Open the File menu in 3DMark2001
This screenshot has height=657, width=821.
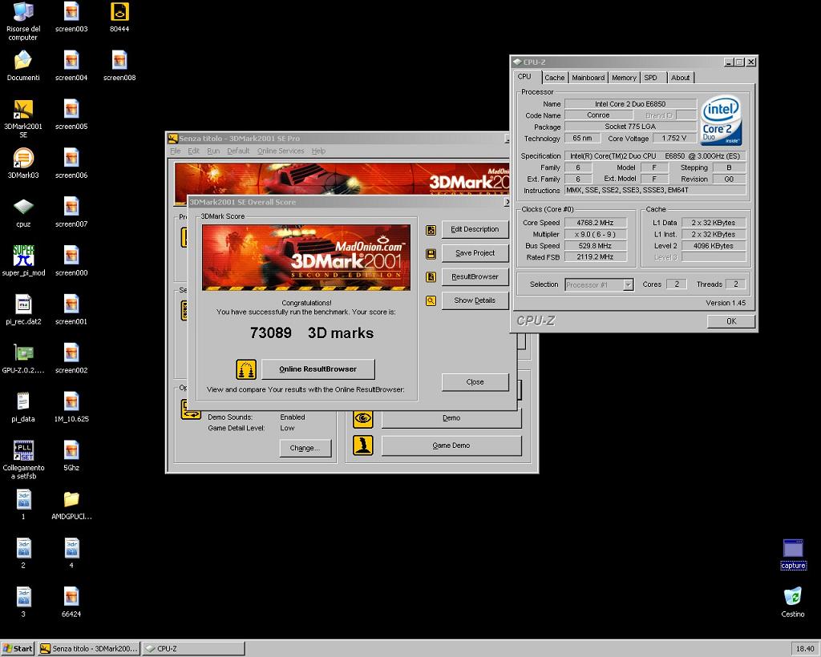(176, 151)
